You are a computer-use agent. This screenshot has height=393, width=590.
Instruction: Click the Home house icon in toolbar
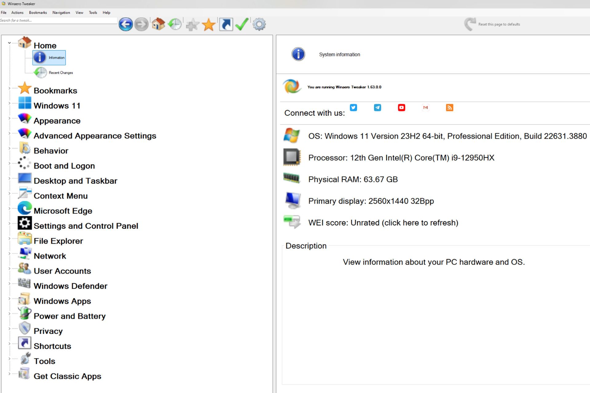pyautogui.click(x=158, y=24)
